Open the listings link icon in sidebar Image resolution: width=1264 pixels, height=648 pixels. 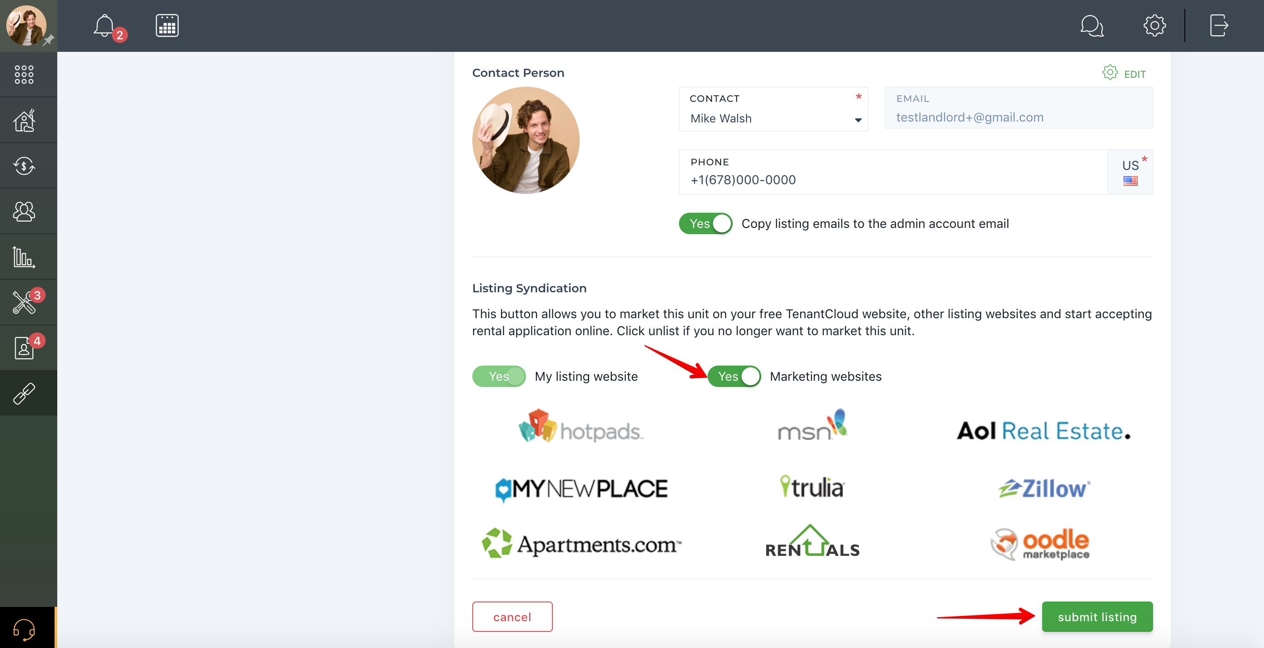(24, 393)
